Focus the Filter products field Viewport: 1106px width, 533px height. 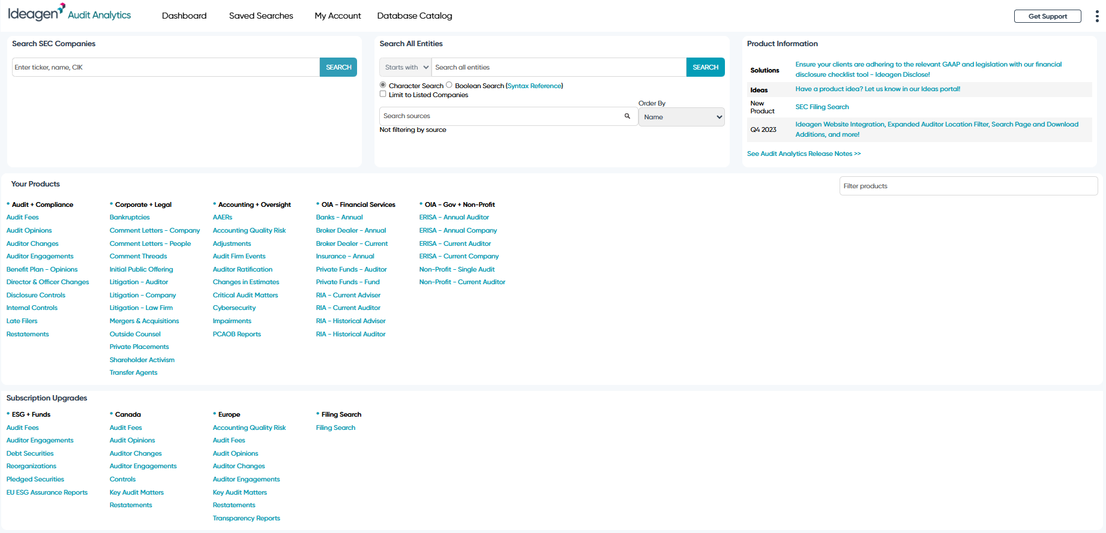click(x=969, y=186)
